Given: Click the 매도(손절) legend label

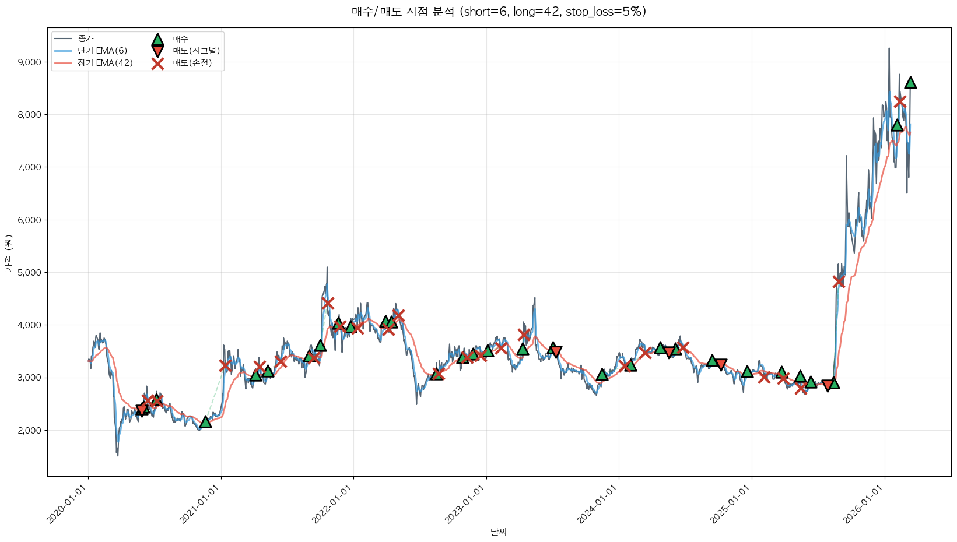Looking at the screenshot, I should 192,64.
